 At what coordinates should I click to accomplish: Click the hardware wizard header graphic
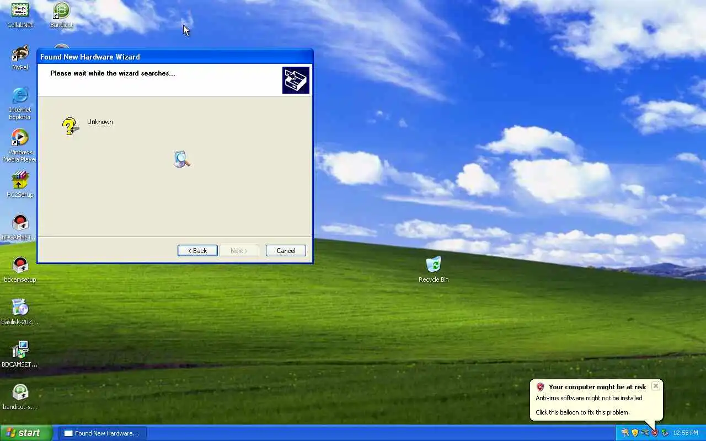tap(296, 80)
